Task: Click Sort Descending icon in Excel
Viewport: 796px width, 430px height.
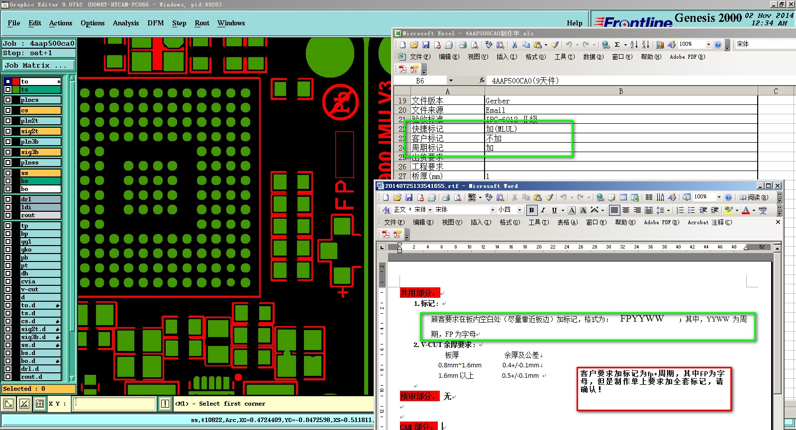Action: click(645, 45)
